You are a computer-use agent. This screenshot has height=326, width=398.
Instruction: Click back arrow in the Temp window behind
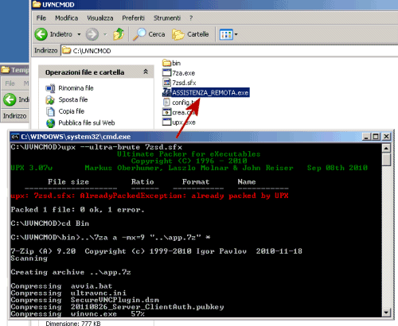(10, 99)
